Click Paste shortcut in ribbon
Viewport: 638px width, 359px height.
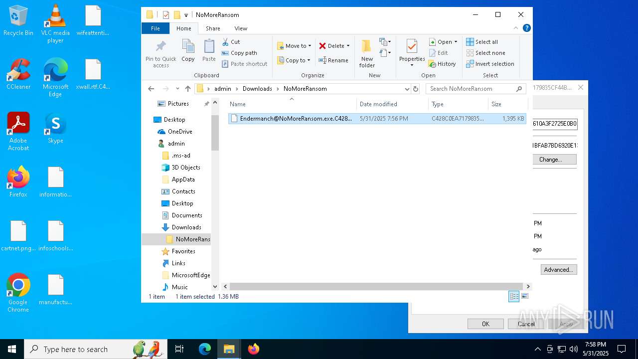point(244,64)
